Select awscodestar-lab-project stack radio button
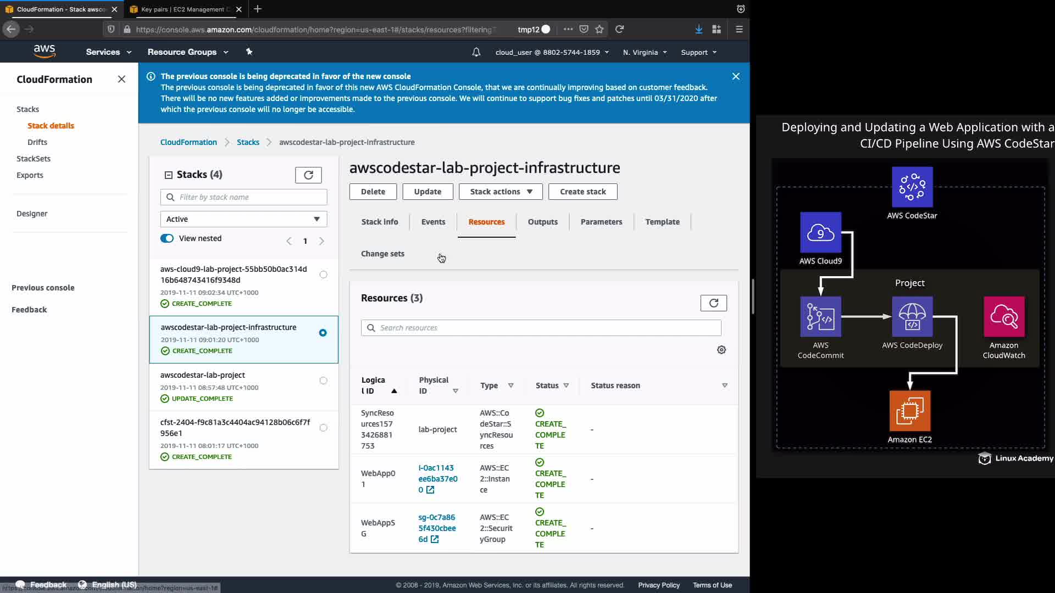The height and width of the screenshot is (593, 1055). pos(323,381)
